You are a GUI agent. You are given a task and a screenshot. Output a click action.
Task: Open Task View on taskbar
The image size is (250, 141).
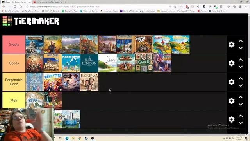pos(61,138)
